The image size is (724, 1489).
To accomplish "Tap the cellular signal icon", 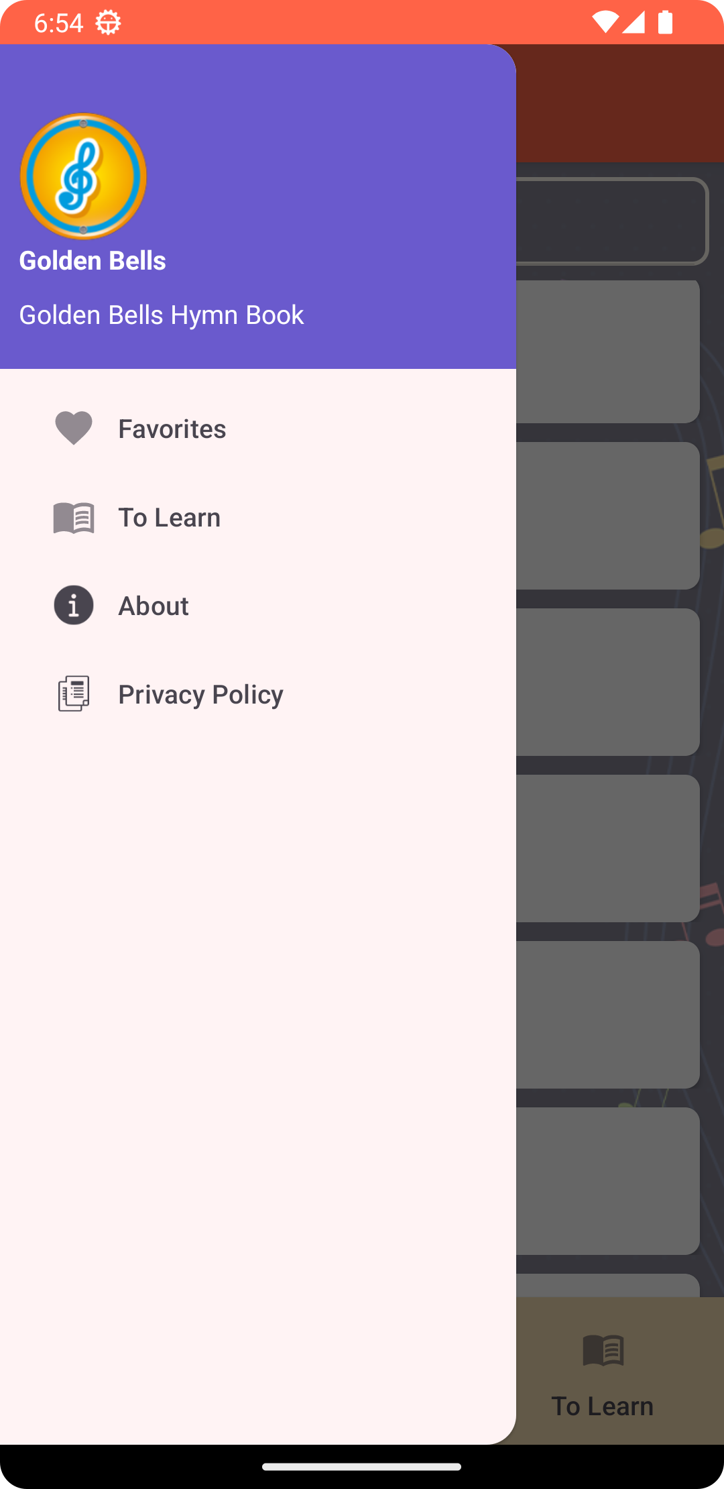I will tap(633, 23).
